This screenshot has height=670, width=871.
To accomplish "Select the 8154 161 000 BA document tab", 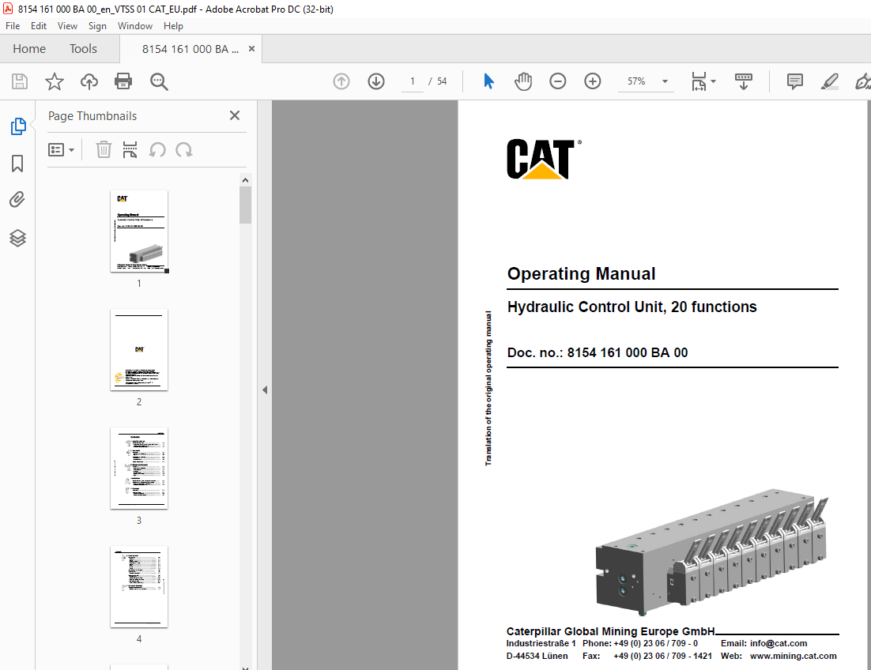I will click(190, 49).
